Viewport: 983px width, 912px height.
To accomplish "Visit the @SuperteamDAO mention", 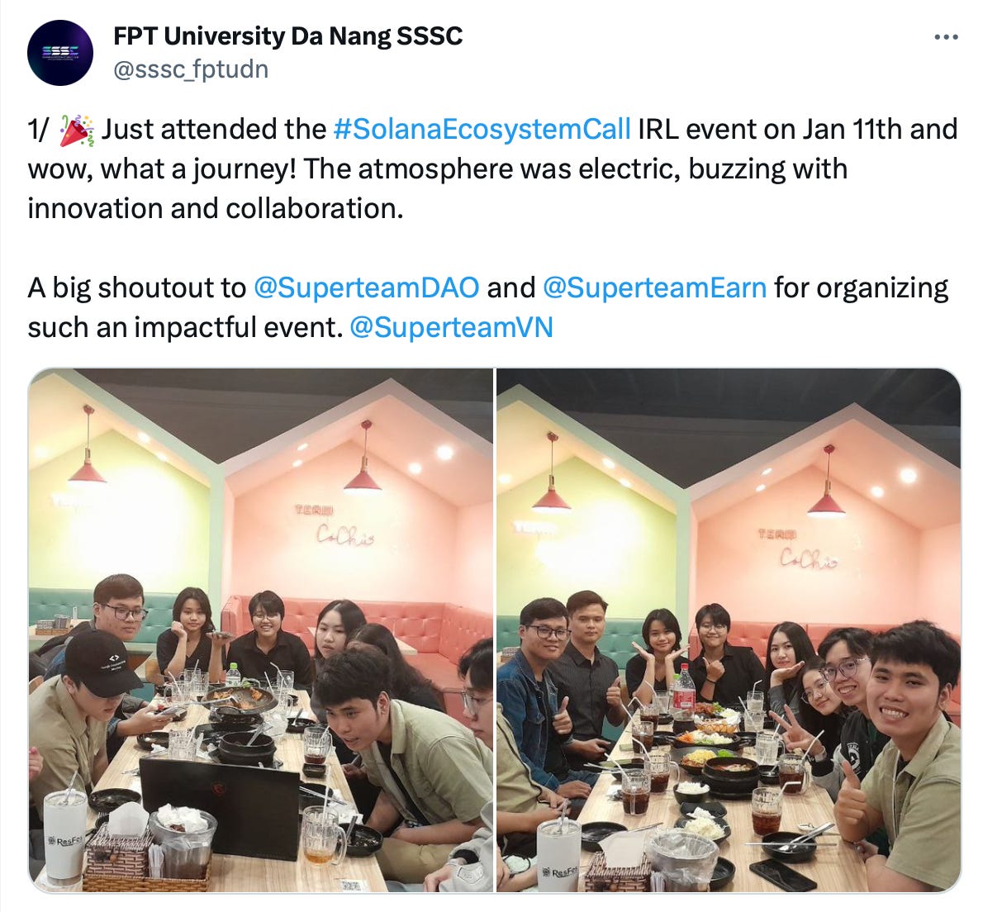I will click(366, 287).
